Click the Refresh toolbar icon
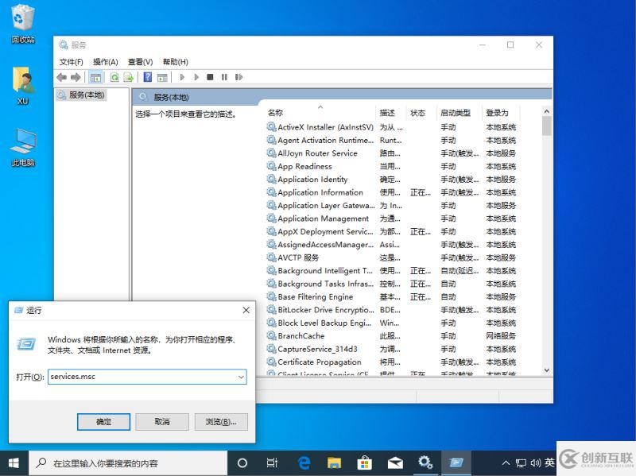 [114, 77]
